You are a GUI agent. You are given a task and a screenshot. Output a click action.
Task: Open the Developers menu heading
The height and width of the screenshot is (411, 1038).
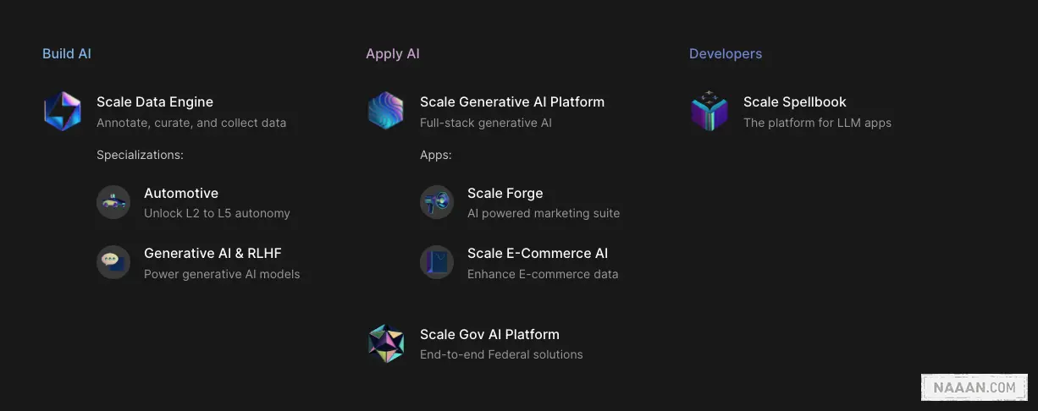726,54
